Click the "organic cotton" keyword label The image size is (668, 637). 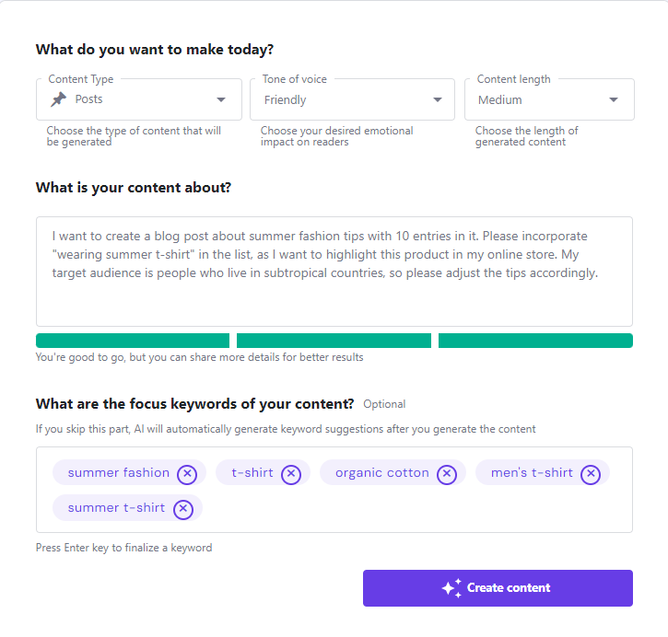(x=381, y=473)
